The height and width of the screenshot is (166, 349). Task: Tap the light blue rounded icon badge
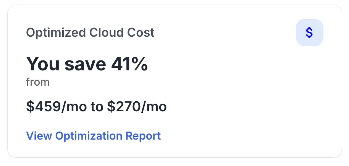pos(309,33)
